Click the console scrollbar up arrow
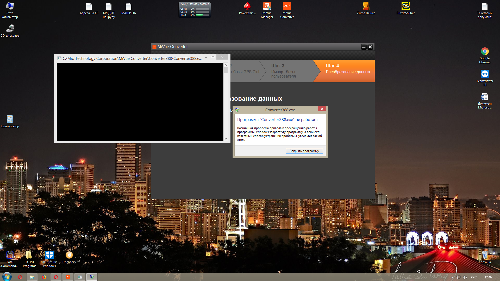The image size is (500, 281). [x=226, y=65]
